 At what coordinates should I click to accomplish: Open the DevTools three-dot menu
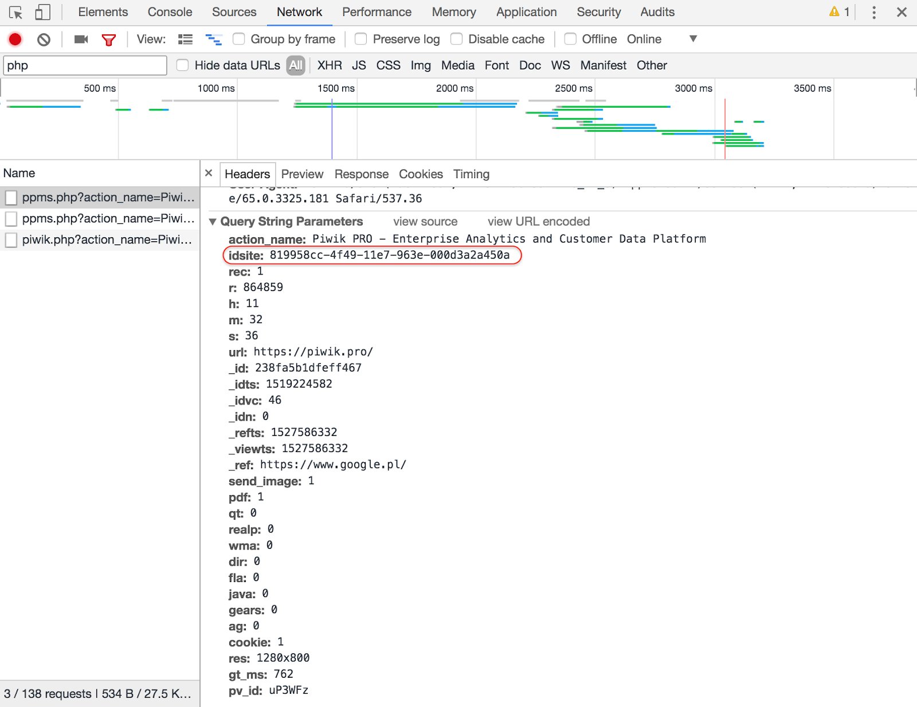(x=874, y=12)
